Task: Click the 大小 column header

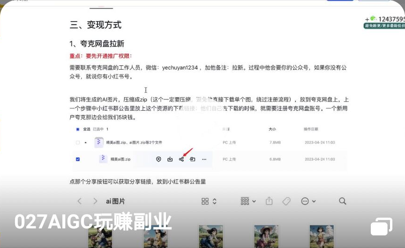Action: click(272, 129)
